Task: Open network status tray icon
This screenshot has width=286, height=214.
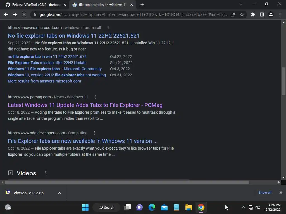Action: pos(251,207)
